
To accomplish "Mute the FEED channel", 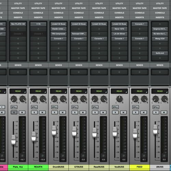I will tap(144, 113).
